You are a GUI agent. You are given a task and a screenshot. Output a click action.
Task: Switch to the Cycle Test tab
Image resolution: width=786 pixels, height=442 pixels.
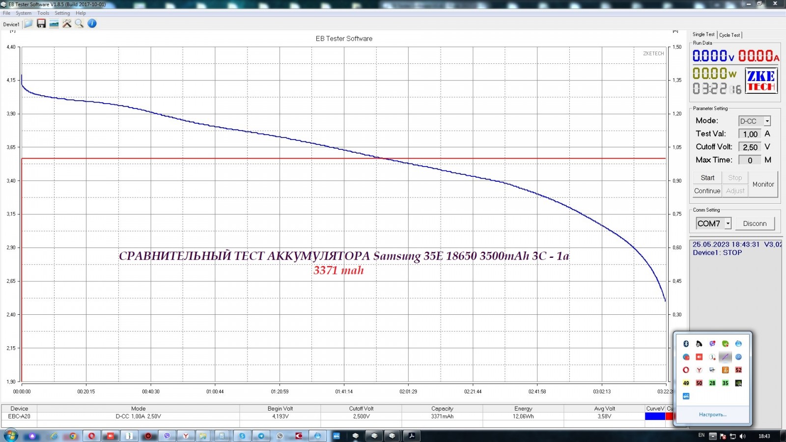tap(730, 35)
